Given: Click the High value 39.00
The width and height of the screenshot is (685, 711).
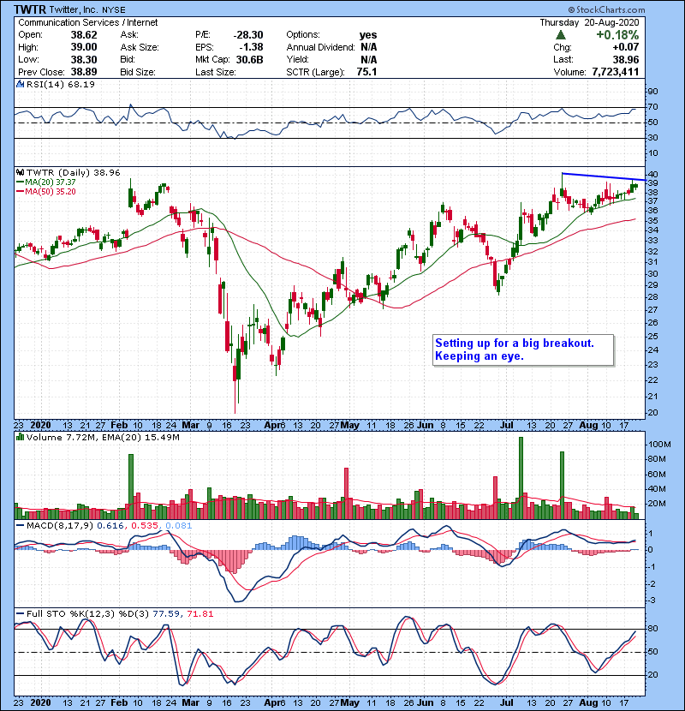Looking at the screenshot, I should tap(83, 47).
